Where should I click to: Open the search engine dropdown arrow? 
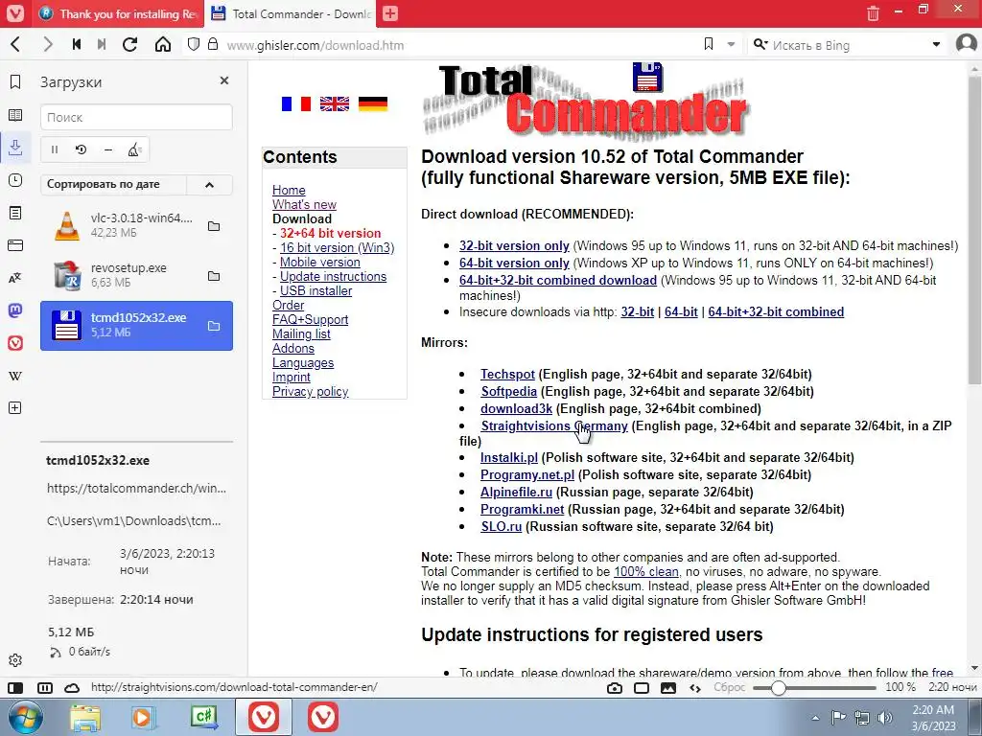coord(936,44)
